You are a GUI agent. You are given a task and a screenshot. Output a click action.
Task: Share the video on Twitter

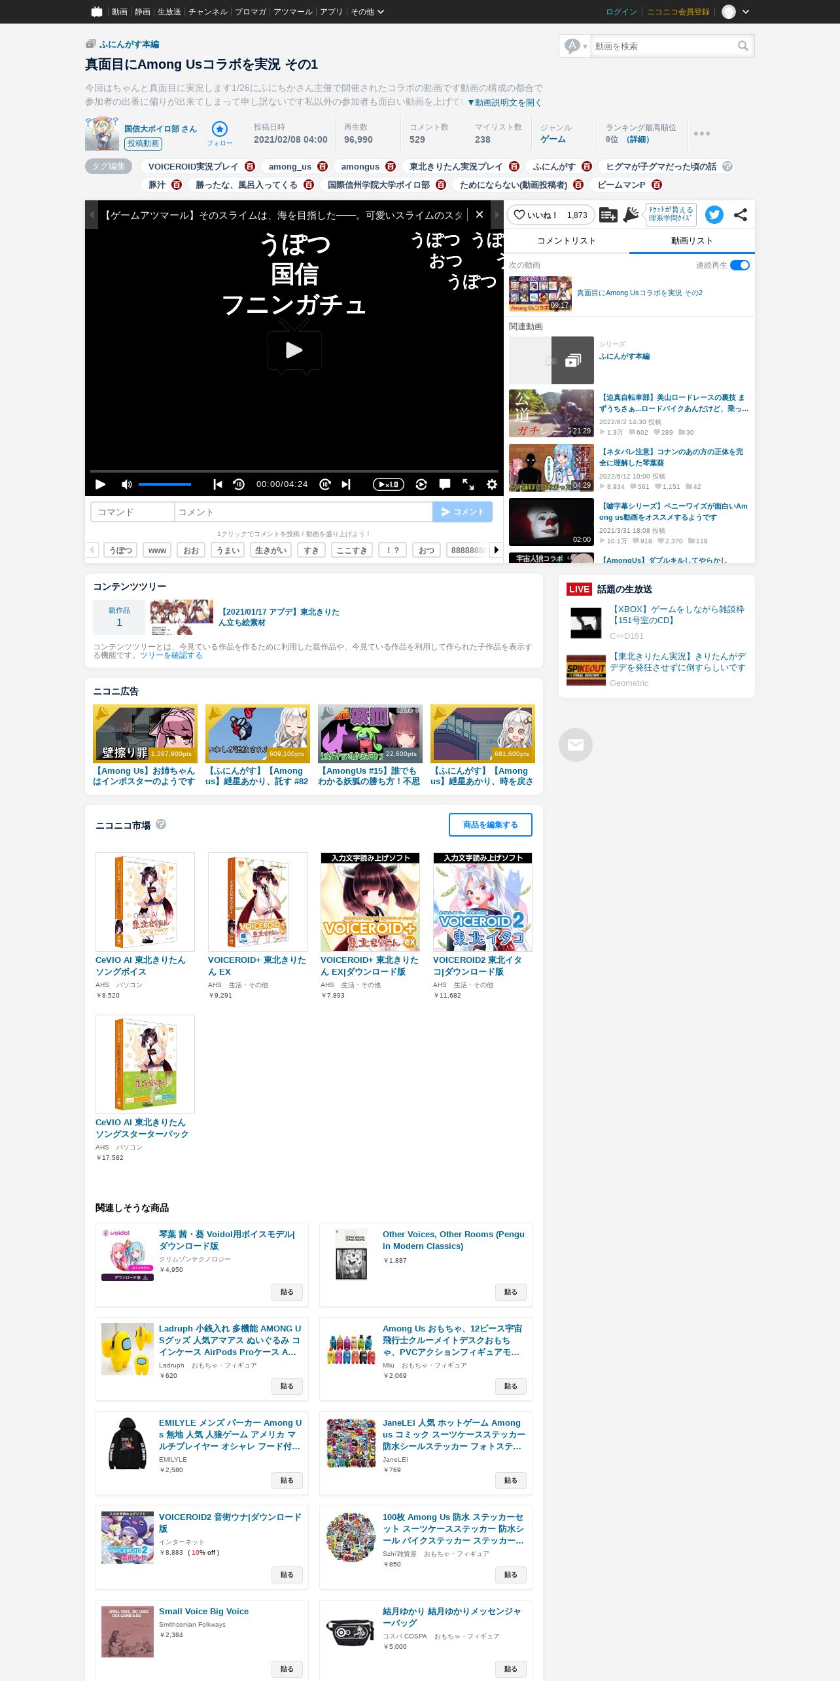tap(714, 215)
